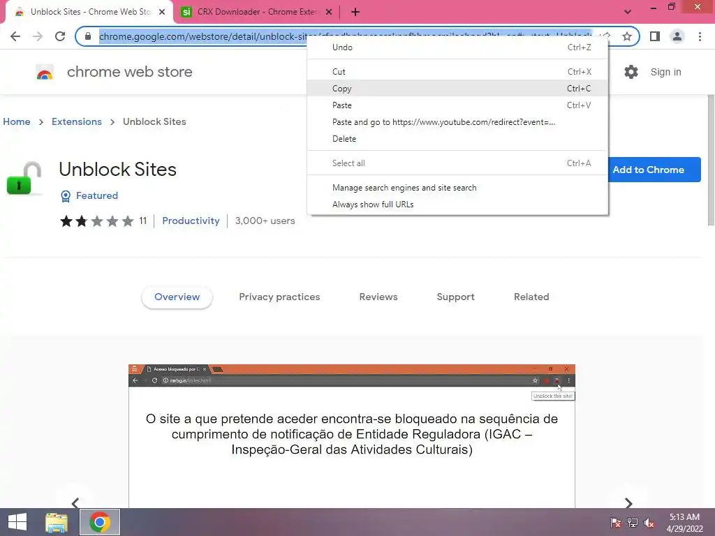Choose Paste from context menu
Viewport: 715px width, 536px height.
(457, 105)
